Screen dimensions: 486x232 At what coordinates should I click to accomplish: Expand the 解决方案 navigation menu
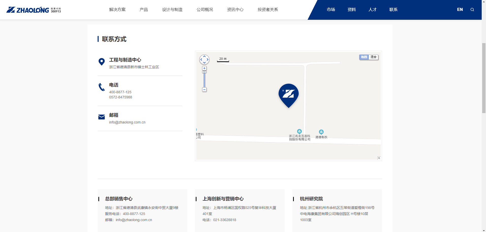point(117,10)
